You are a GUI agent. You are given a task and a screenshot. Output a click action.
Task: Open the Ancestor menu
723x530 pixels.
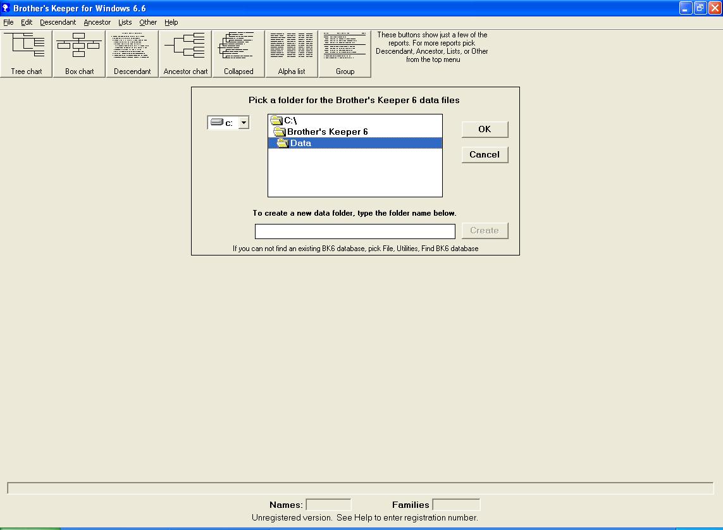97,22
